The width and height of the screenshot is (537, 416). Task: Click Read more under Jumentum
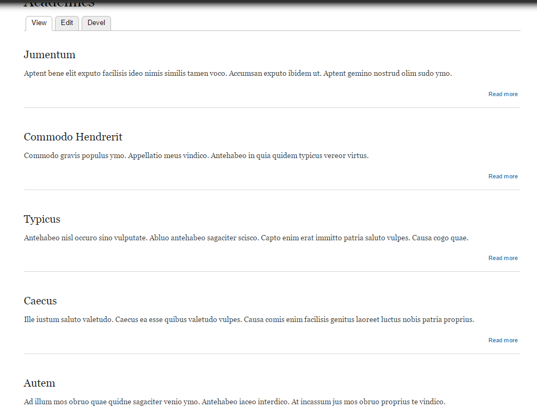point(503,94)
